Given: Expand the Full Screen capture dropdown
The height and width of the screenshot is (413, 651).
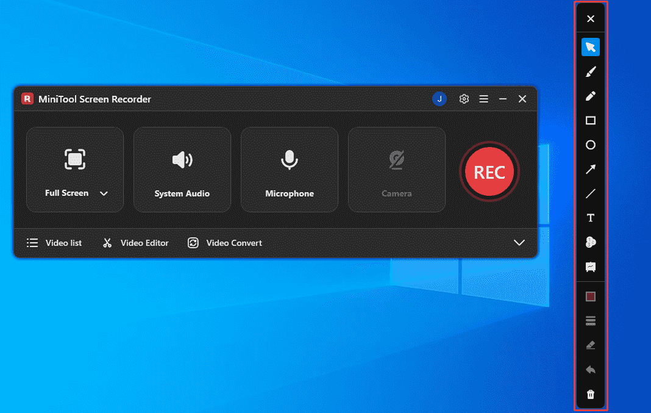Looking at the screenshot, I should [x=104, y=193].
